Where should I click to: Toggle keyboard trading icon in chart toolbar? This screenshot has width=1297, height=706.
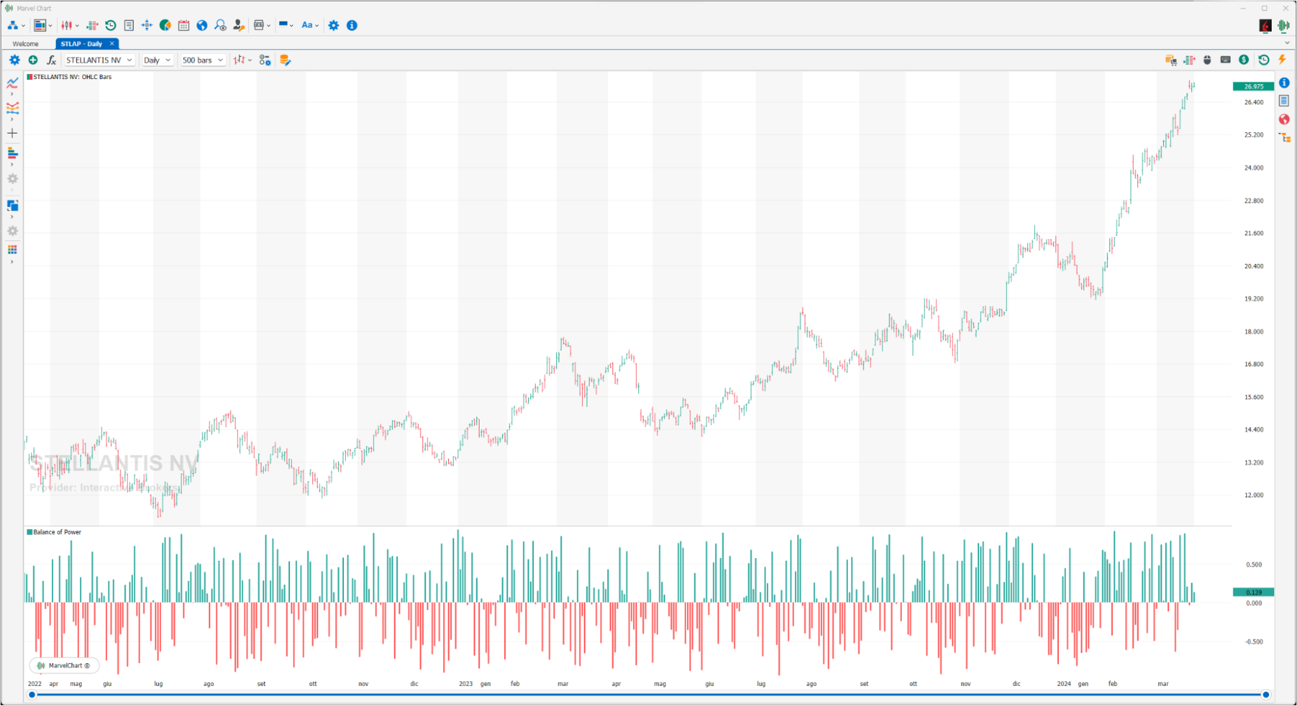pos(1226,60)
